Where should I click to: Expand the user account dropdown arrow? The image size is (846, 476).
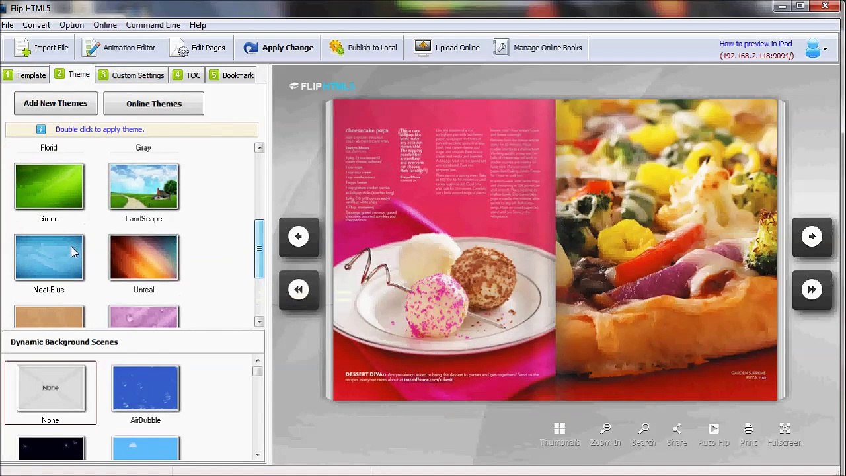click(x=825, y=48)
